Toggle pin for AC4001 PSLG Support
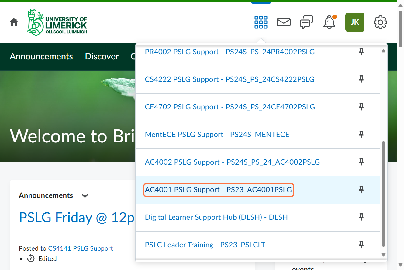 (x=361, y=190)
